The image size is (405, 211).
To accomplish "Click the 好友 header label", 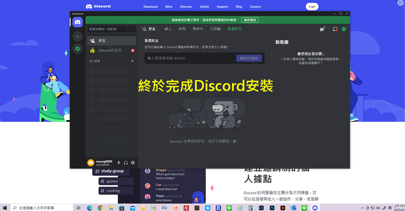I will click(x=152, y=29).
